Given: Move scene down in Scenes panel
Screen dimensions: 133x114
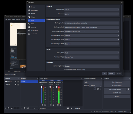Looking at the screenshot, I should [x=34, y=108].
